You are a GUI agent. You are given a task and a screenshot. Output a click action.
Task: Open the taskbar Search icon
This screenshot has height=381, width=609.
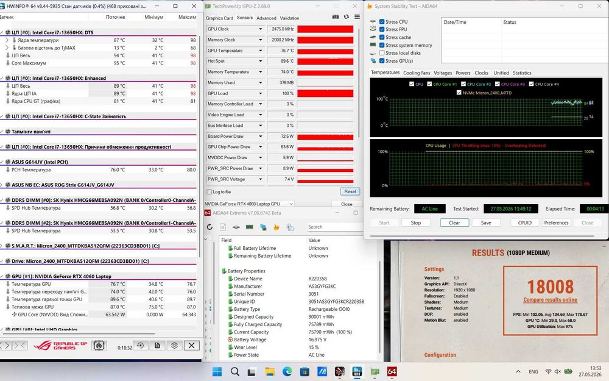tap(234, 372)
